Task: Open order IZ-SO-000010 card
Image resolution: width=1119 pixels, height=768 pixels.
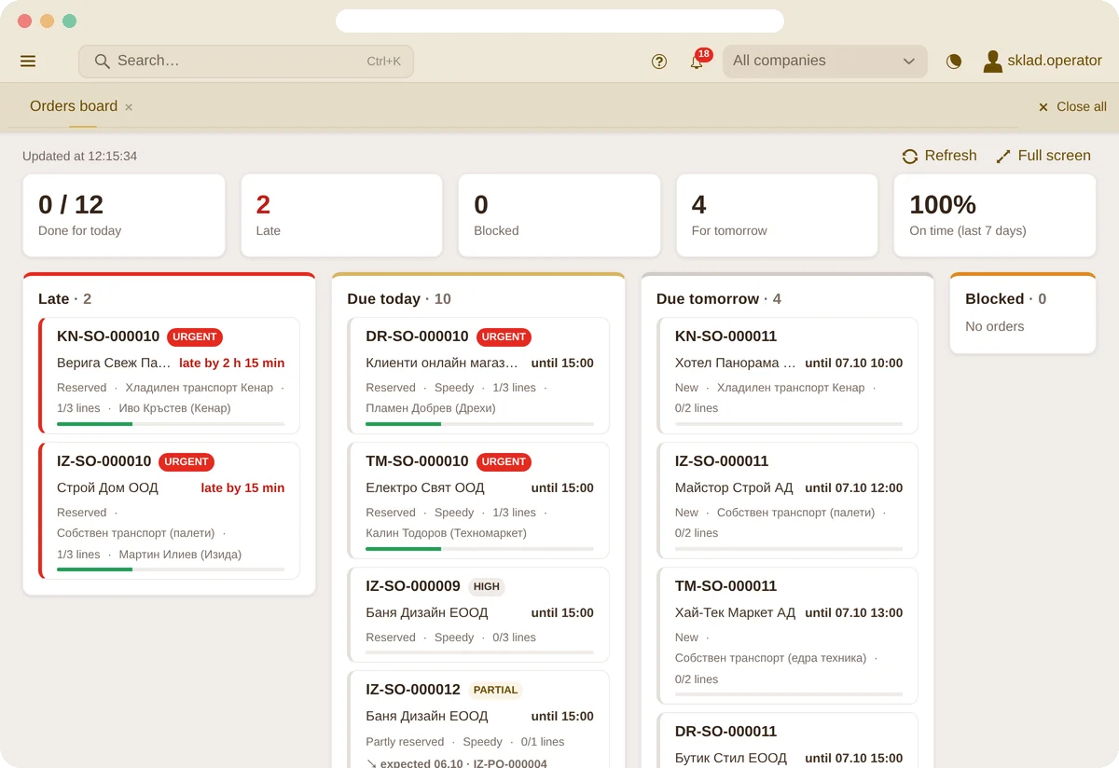Action: click(x=170, y=511)
